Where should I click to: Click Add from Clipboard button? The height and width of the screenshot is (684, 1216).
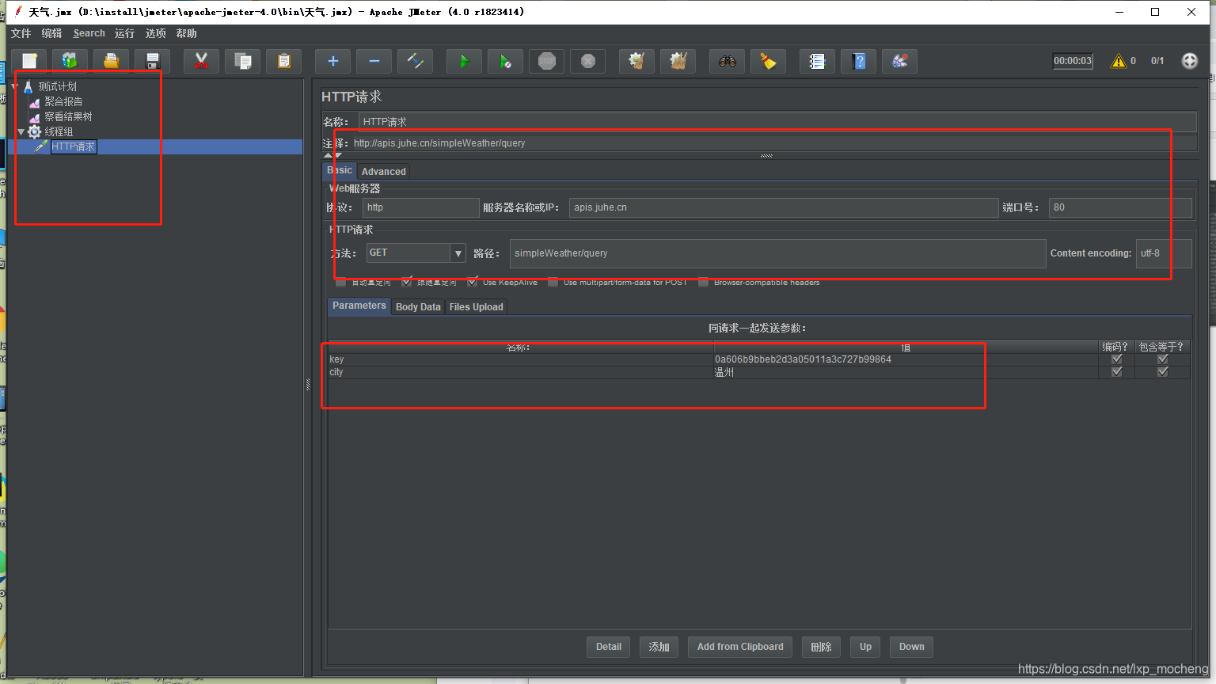point(740,647)
